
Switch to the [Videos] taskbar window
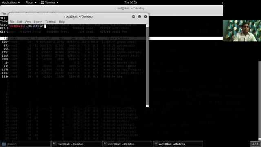[x=25, y=144]
